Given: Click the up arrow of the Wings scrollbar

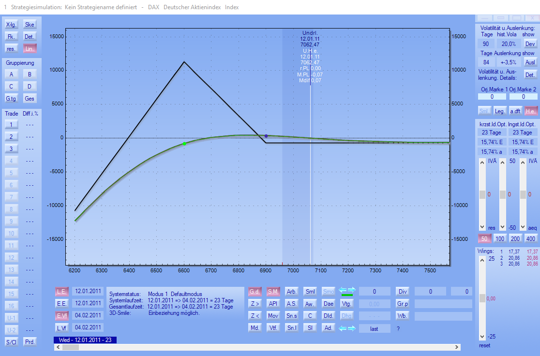Looking at the screenshot, I should pyautogui.click(x=481, y=260).
